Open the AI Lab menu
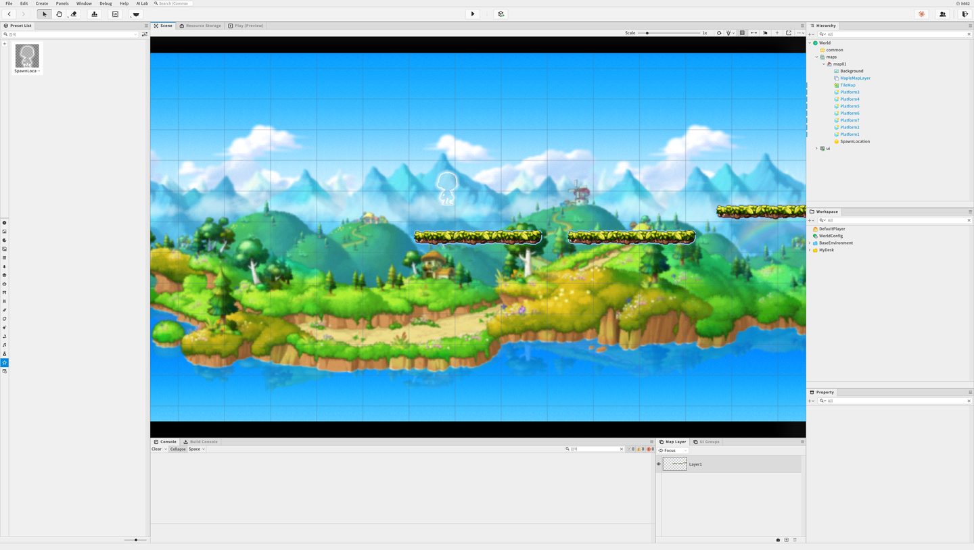 click(x=142, y=3)
